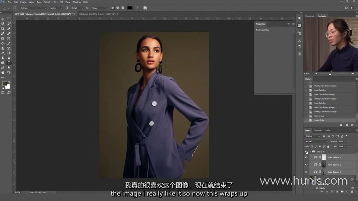Image resolution: width=358 pixels, height=201 pixels.
Task: Click the foreground color swatch
Action: 4,84
